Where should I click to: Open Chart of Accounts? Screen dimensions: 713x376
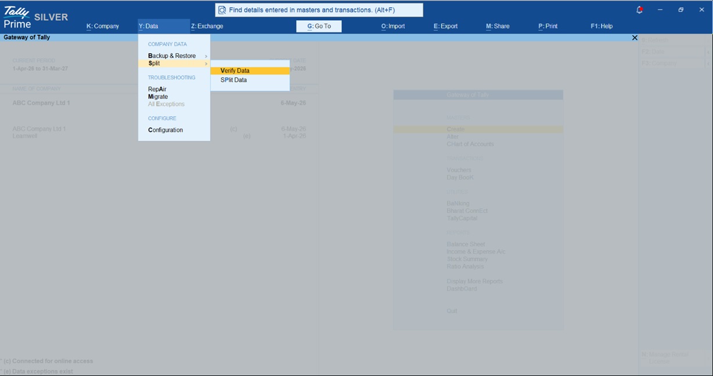pos(470,144)
